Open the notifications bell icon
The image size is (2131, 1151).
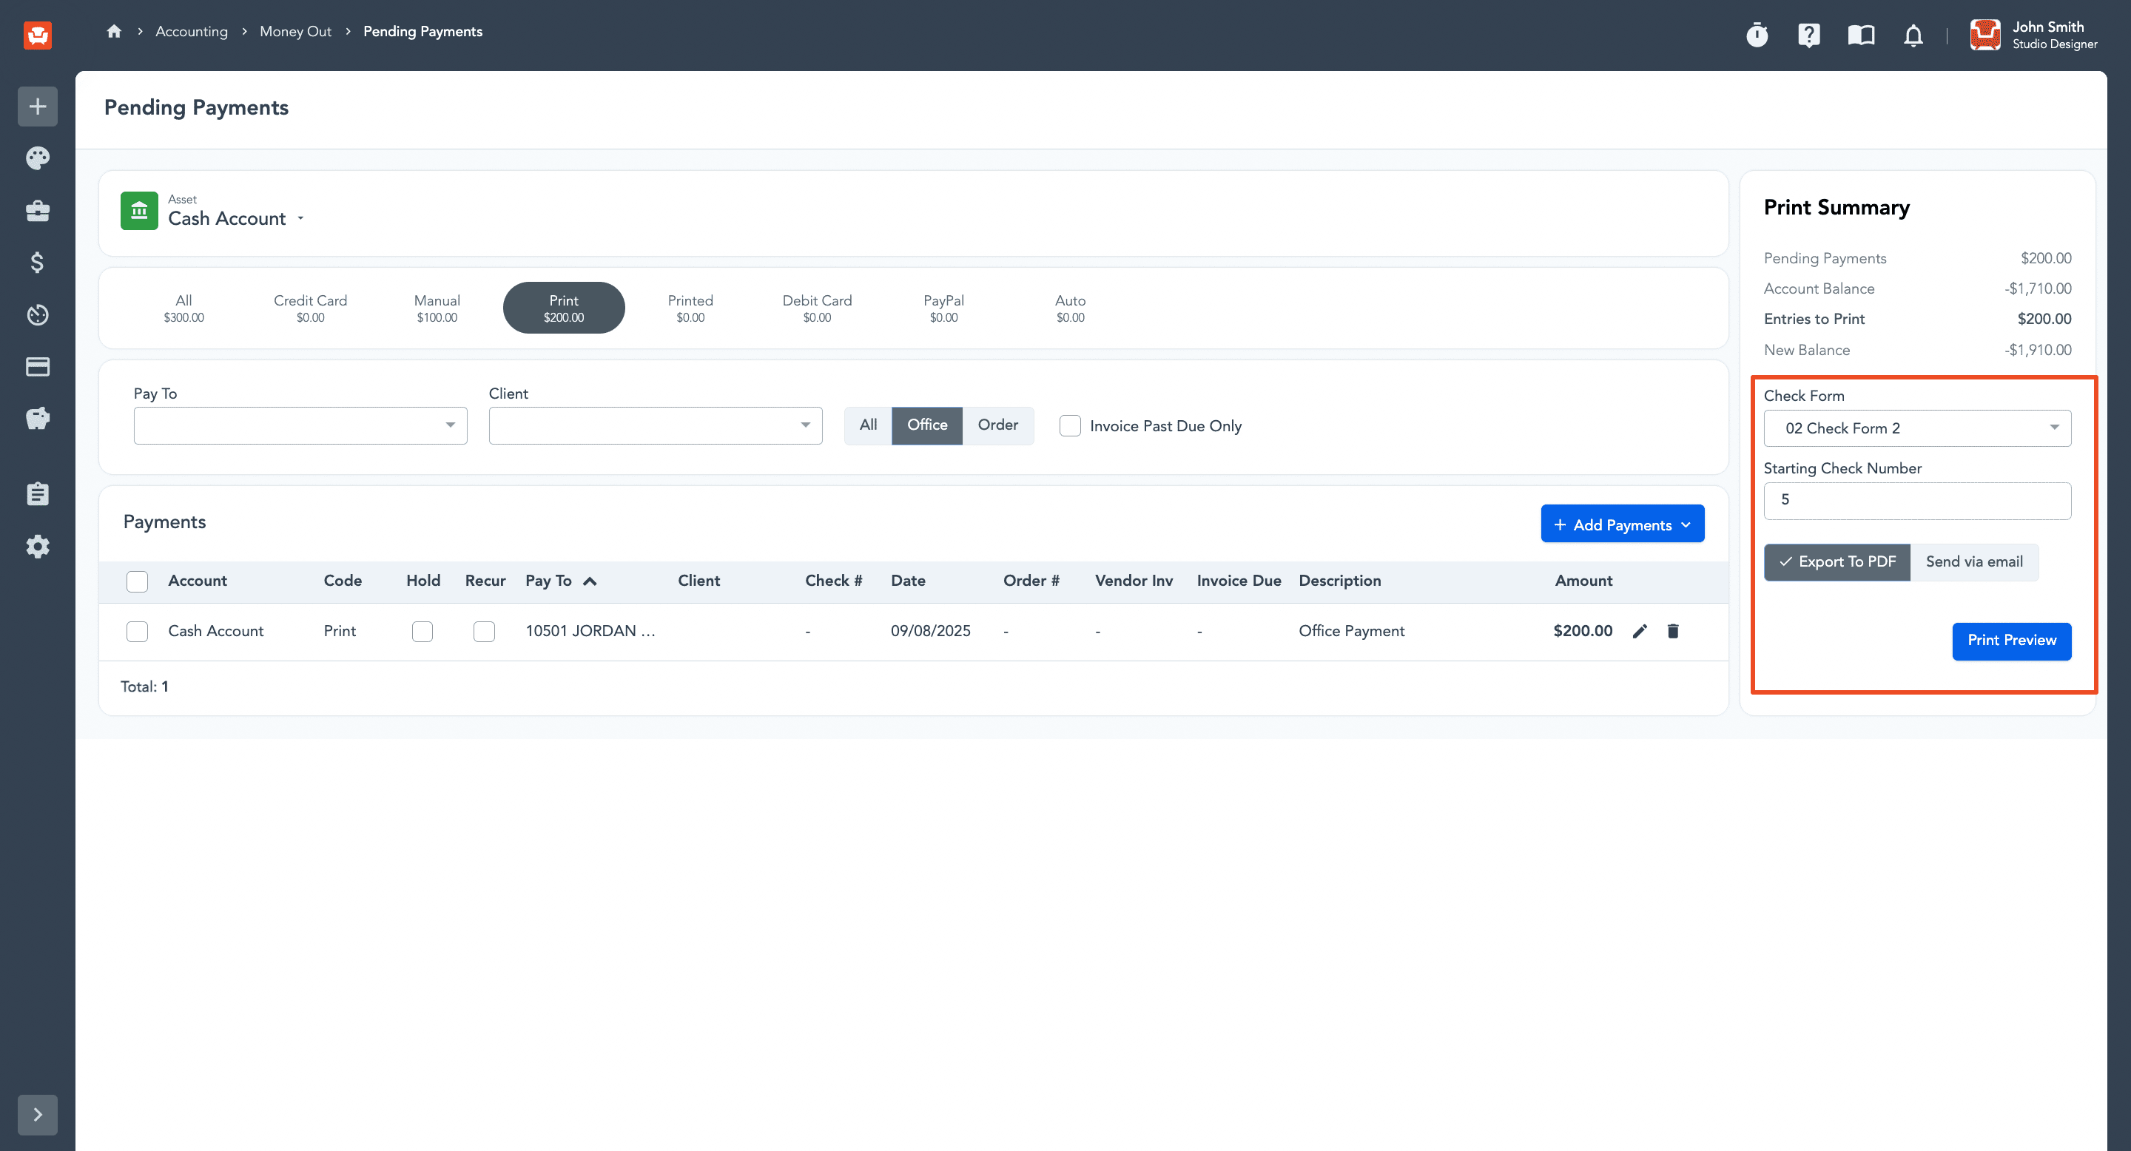(x=1913, y=35)
